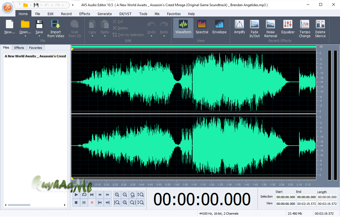This screenshot has height=218, width=340.
Task: Click Import from Video icon
Action: pos(55,24)
